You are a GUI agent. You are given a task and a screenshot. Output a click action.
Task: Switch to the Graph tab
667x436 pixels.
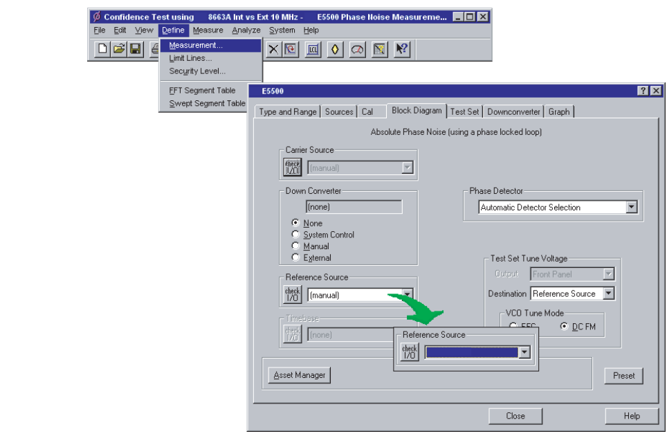559,112
